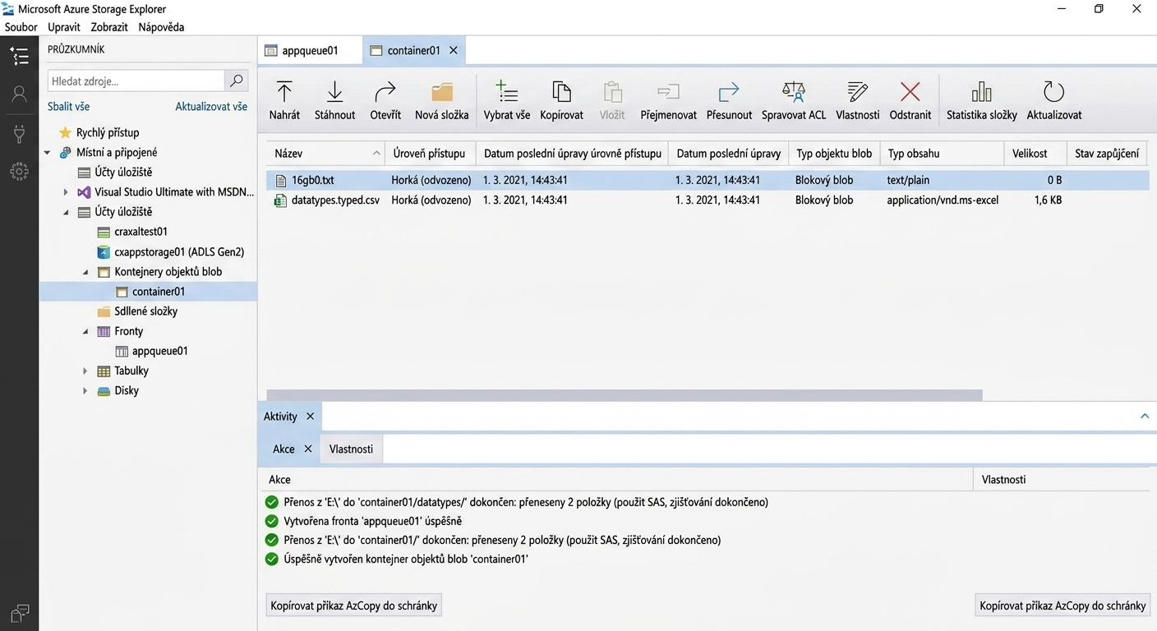Screen dimensions: 1157x631
Task: Click the Přejmenovat rename icon
Action: pos(668,91)
